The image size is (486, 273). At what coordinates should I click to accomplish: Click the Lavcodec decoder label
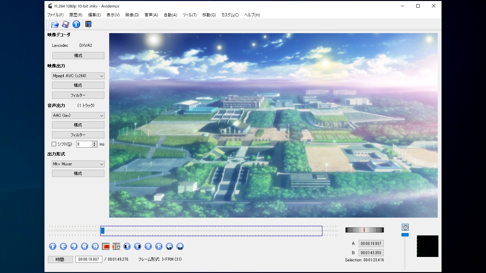(60, 45)
